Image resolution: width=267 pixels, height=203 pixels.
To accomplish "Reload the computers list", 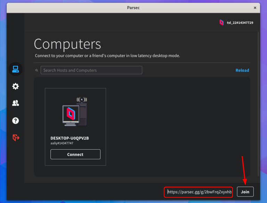I will pyautogui.click(x=242, y=70).
